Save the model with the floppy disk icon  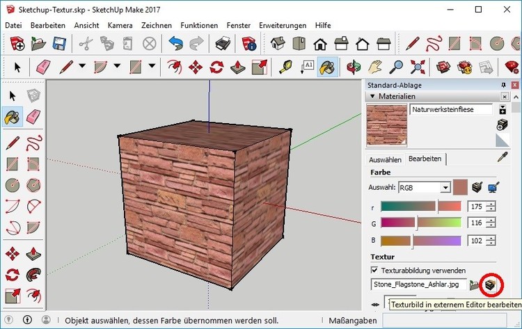coord(60,44)
